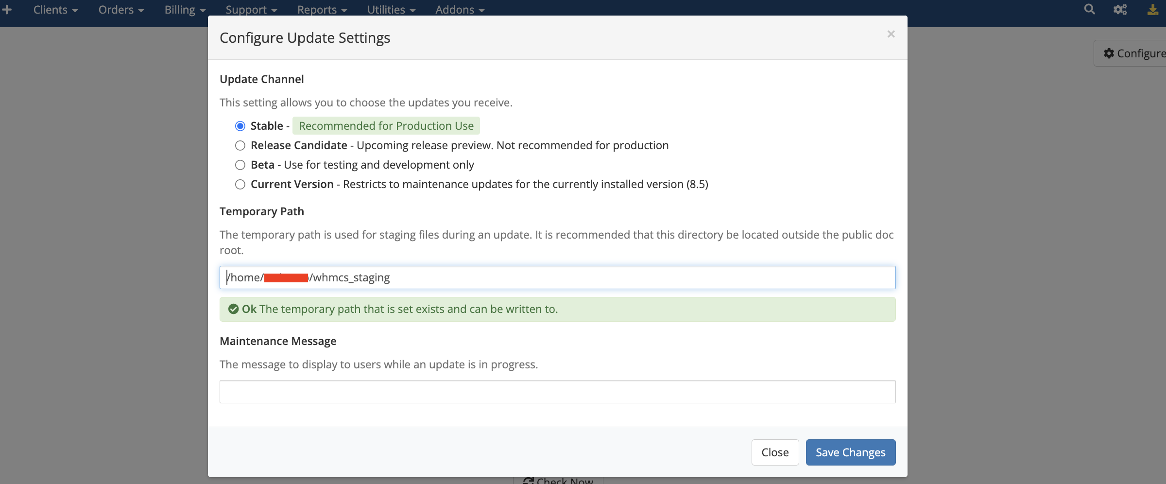Screen dimensions: 1166x484
Task: Click the 'Update Channel' heading
Action: click(x=262, y=79)
